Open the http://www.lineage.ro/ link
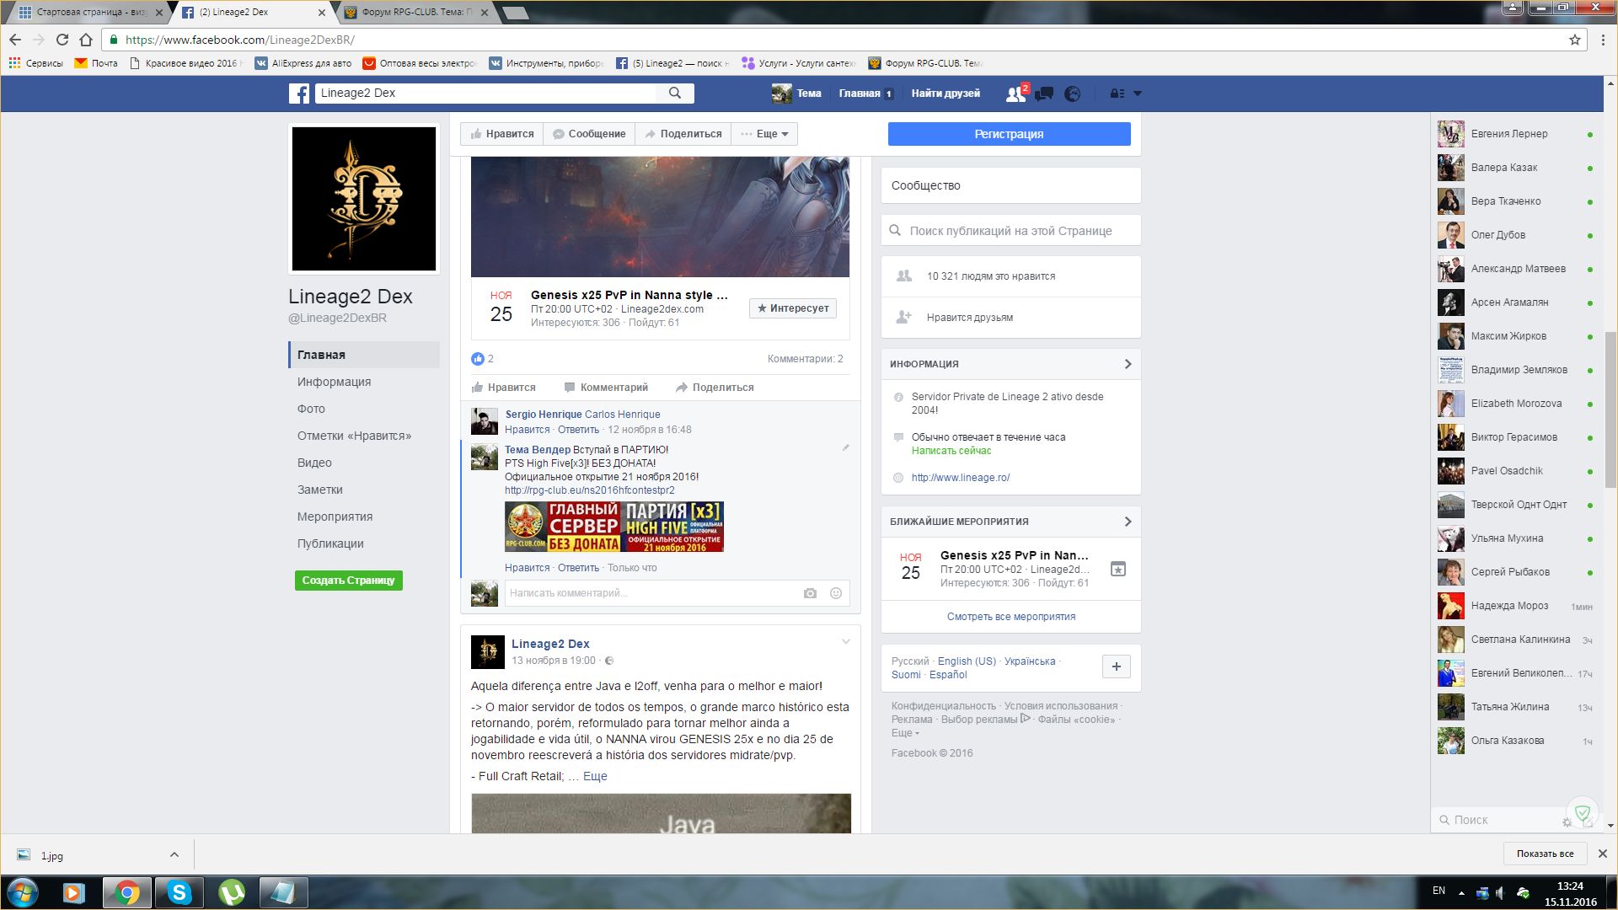This screenshot has width=1618, height=910. click(x=960, y=478)
